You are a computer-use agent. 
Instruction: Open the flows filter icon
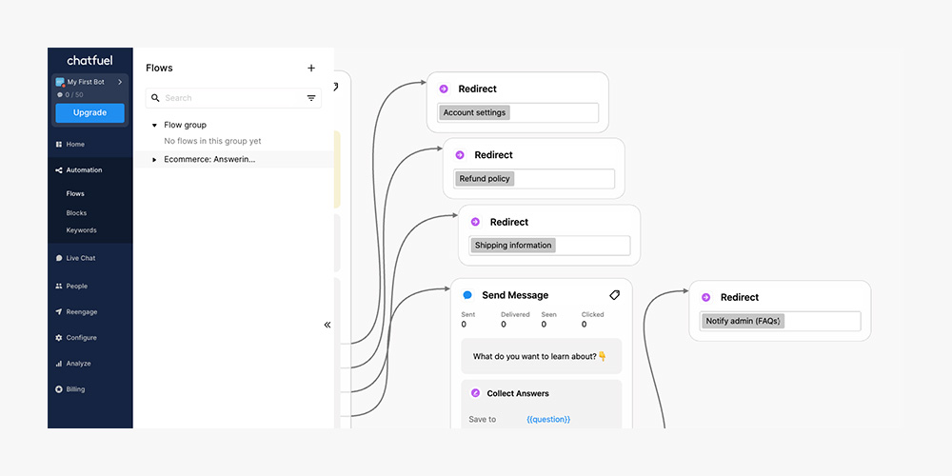tap(311, 98)
